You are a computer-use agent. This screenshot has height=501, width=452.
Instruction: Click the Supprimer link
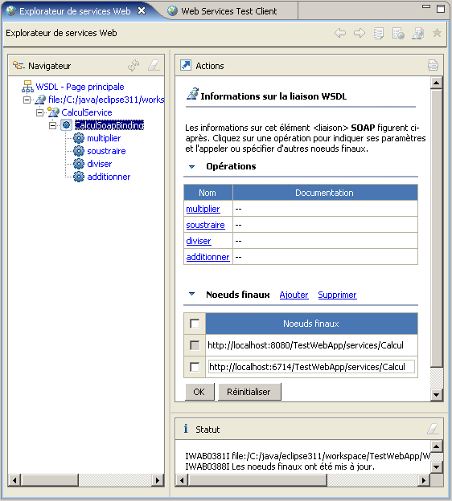click(338, 295)
